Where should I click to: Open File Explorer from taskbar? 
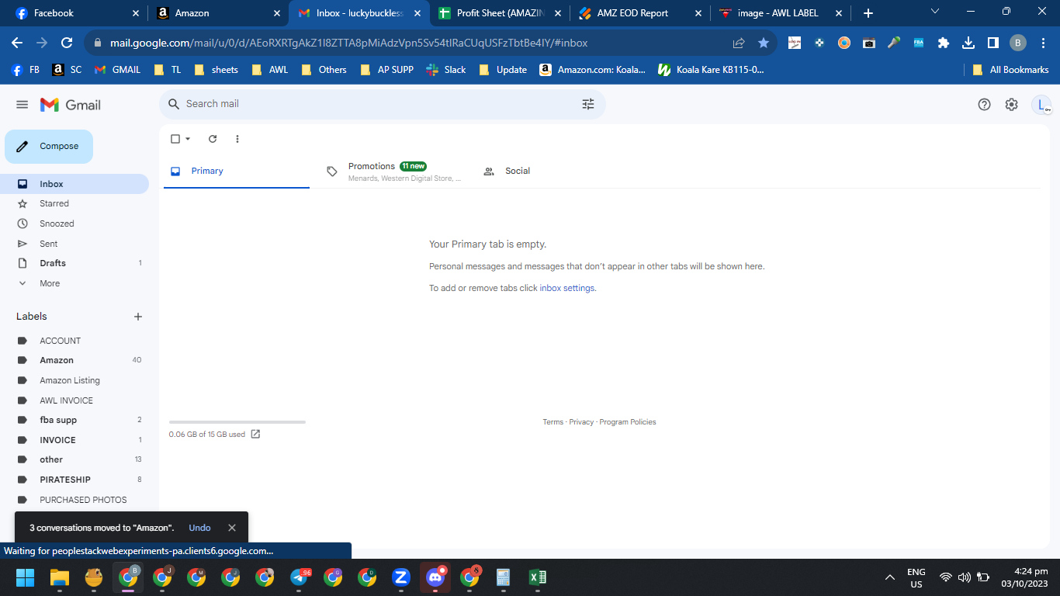[x=60, y=577]
